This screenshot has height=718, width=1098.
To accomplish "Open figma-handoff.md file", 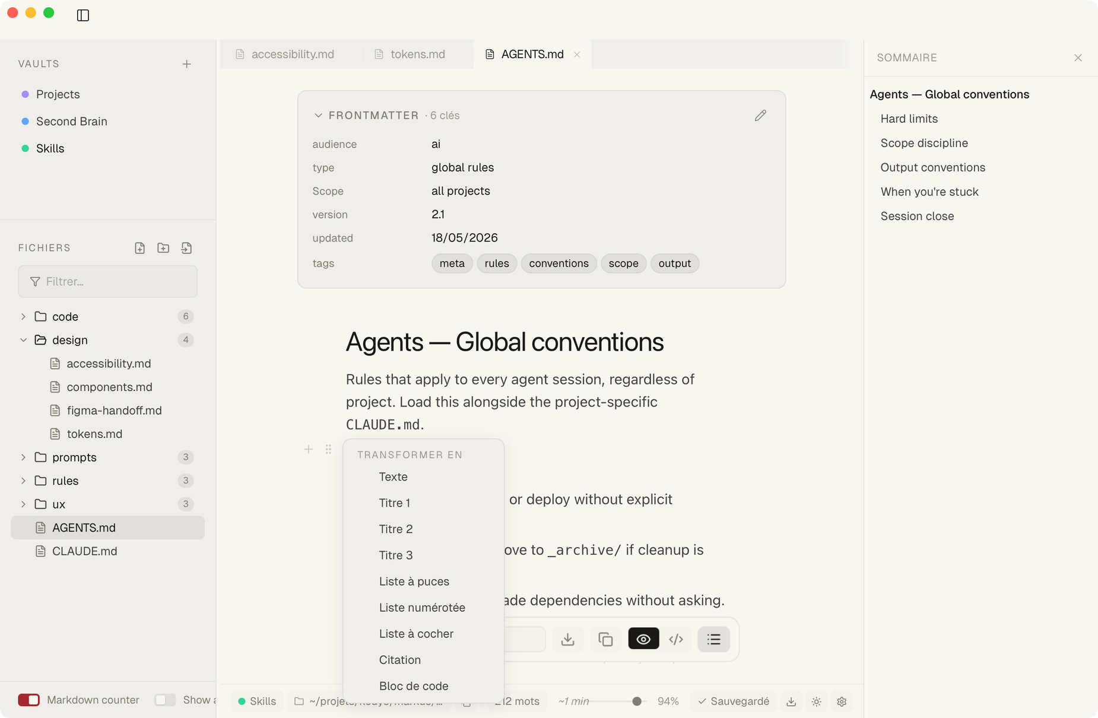I will click(114, 411).
